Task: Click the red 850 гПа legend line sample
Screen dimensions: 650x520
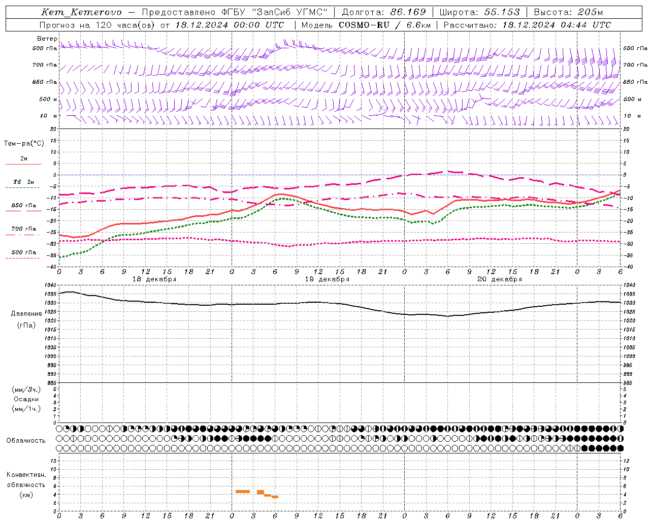Action: pos(23,211)
